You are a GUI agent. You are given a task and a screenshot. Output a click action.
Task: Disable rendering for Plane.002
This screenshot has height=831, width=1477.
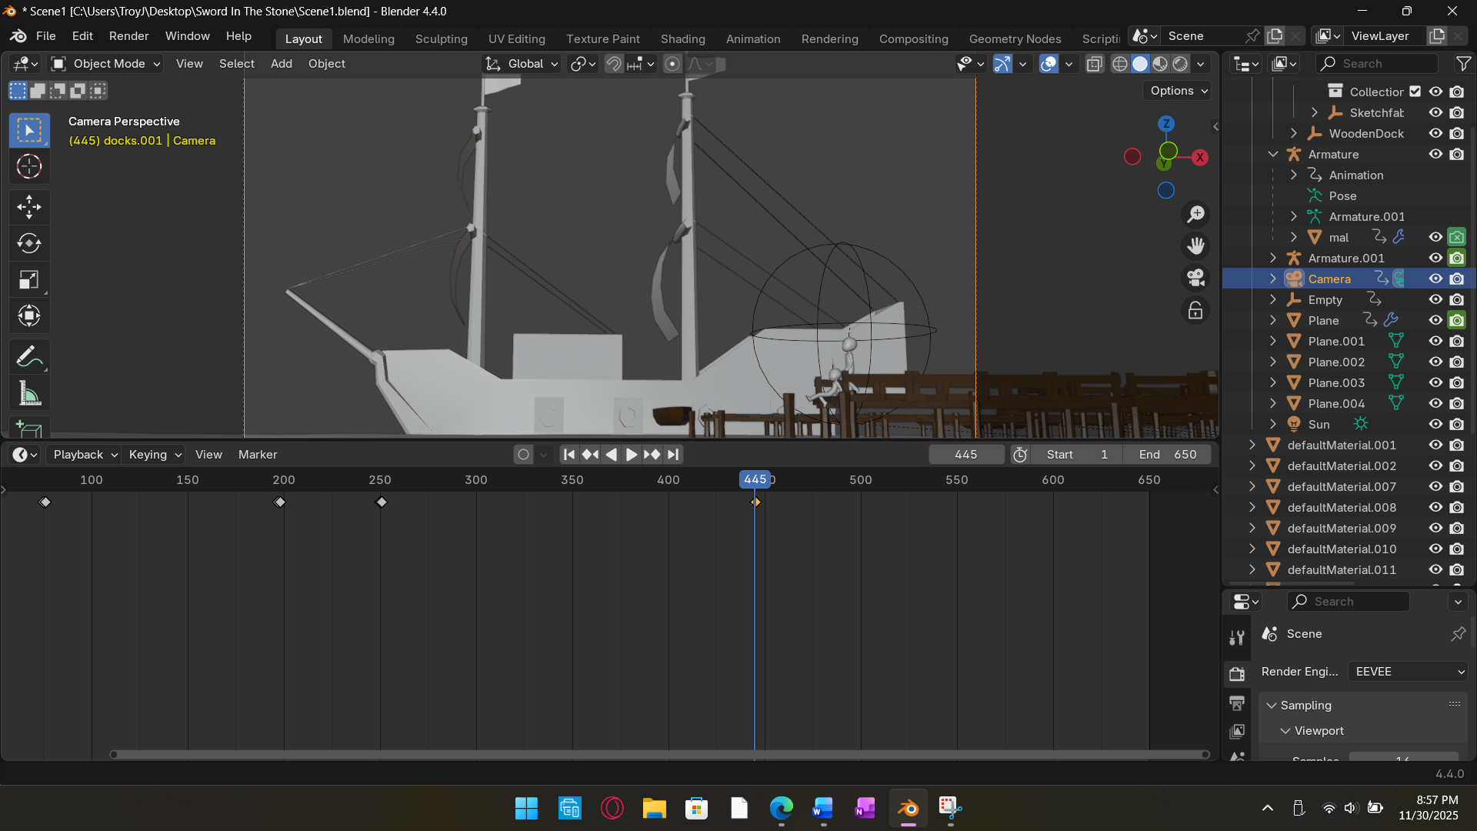tap(1457, 362)
